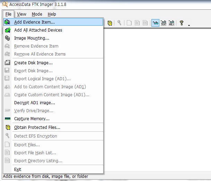Screen dimensions: 211x181
Task: Choose Exit from File menu
Action: (53, 170)
